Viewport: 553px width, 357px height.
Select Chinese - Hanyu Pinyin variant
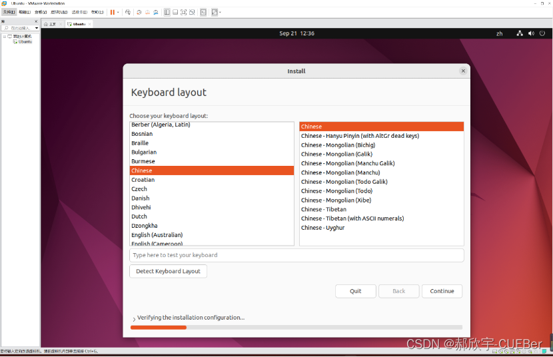click(x=381, y=136)
